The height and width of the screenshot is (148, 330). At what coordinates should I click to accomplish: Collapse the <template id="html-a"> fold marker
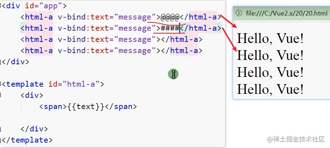1,84
